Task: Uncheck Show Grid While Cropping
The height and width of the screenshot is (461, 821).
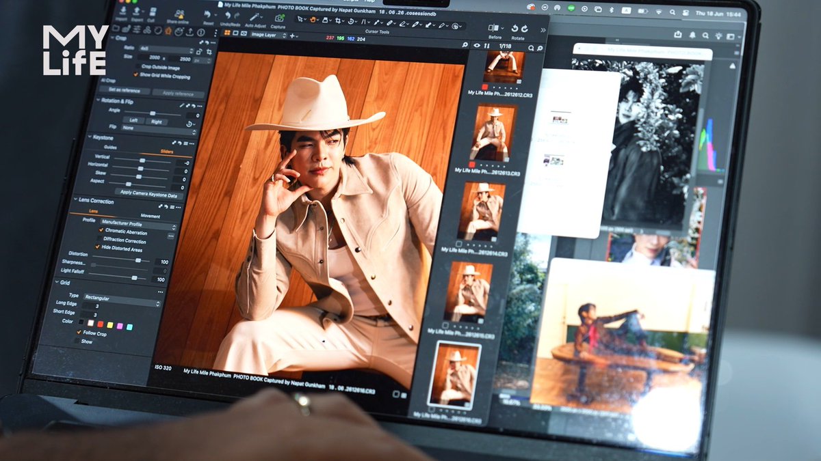Action: [136, 74]
